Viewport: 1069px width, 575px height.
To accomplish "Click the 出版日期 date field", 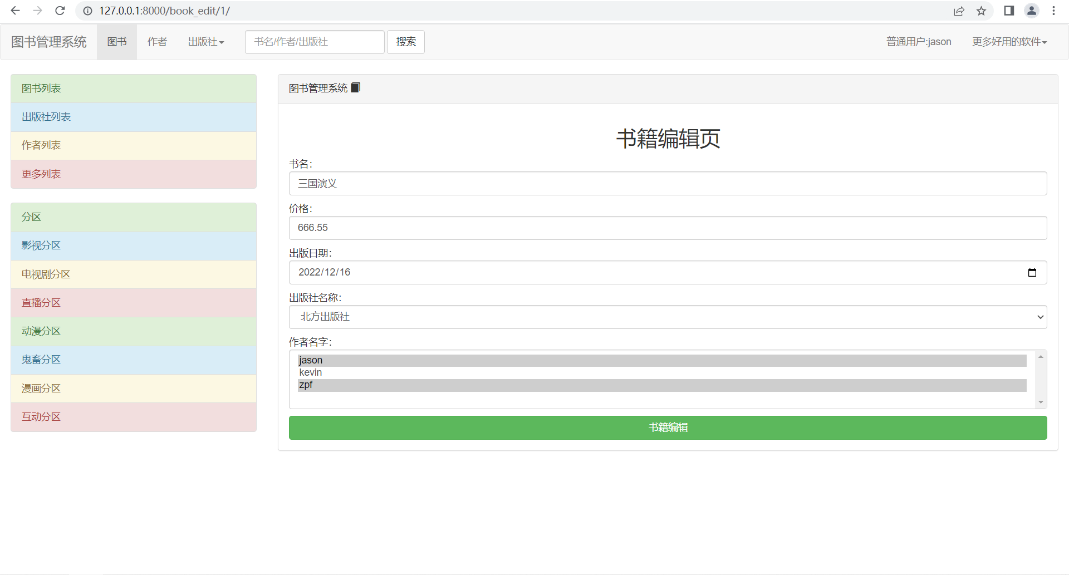I will coord(668,272).
